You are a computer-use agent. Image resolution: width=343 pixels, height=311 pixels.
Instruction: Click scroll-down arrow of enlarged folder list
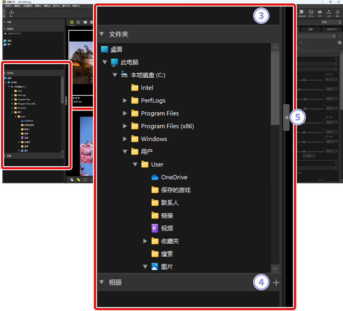pyautogui.click(x=275, y=269)
